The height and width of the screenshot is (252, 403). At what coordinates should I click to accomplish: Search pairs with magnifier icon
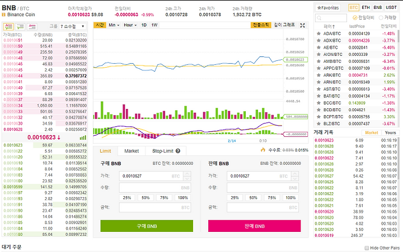tap(319, 18)
